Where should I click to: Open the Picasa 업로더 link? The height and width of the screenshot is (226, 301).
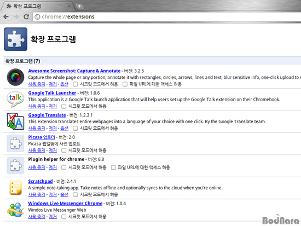point(42,137)
